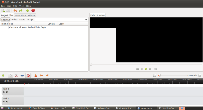Screen dimensions: 203x110
Task: Click the green Redo arrow
Action: click(x=21, y=10)
